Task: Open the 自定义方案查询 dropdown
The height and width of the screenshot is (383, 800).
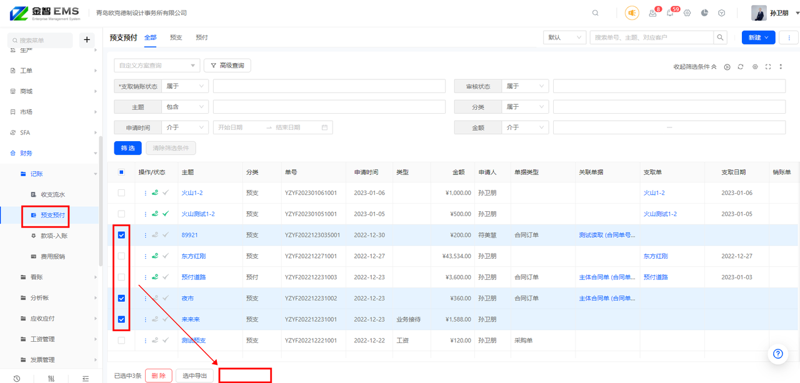Action: (x=157, y=65)
